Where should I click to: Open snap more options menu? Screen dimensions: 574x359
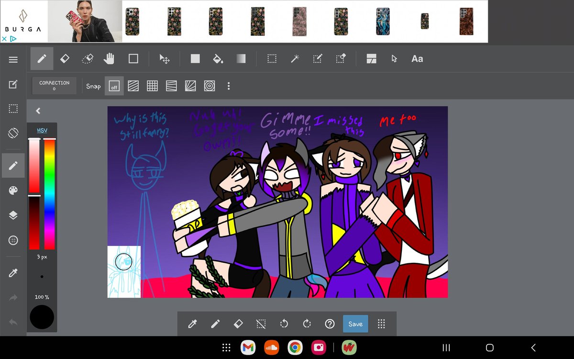(229, 86)
